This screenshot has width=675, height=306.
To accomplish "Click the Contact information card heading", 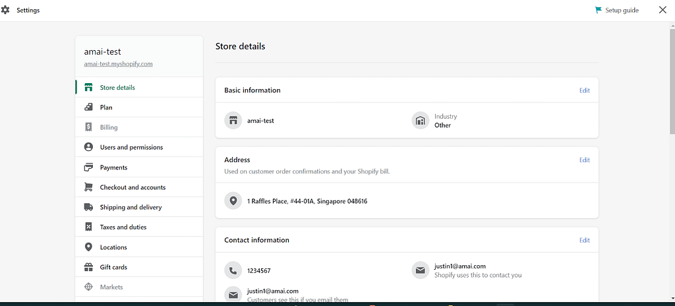I will pyautogui.click(x=256, y=240).
